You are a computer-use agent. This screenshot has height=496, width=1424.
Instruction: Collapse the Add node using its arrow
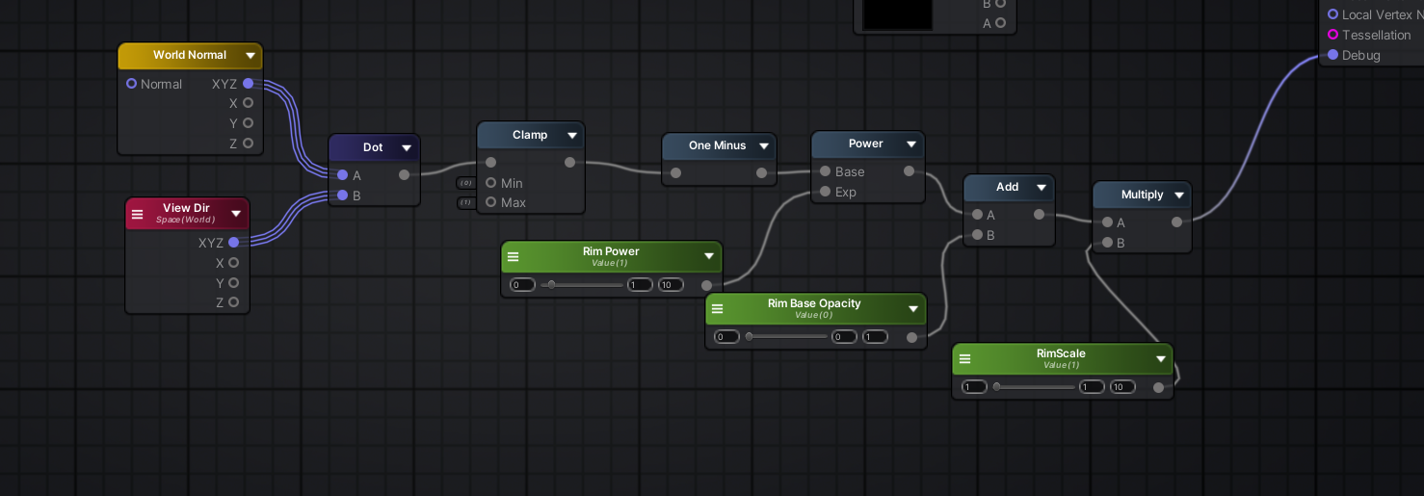tap(1041, 188)
